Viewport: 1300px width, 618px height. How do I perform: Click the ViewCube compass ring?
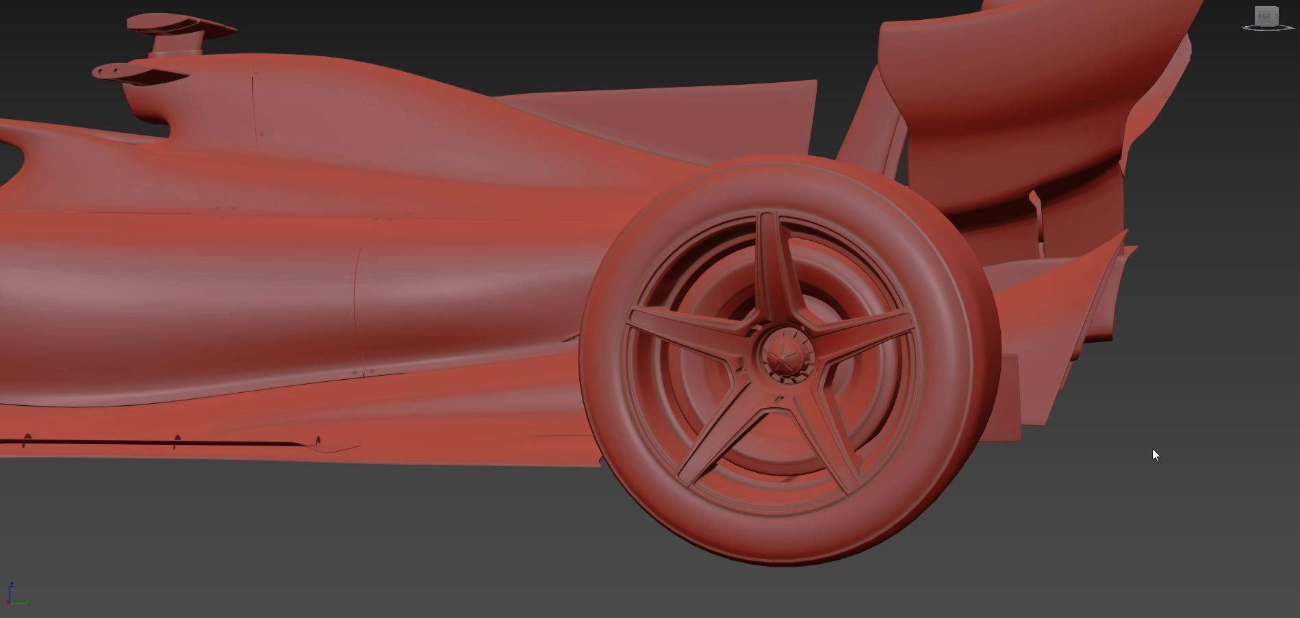[x=1267, y=28]
